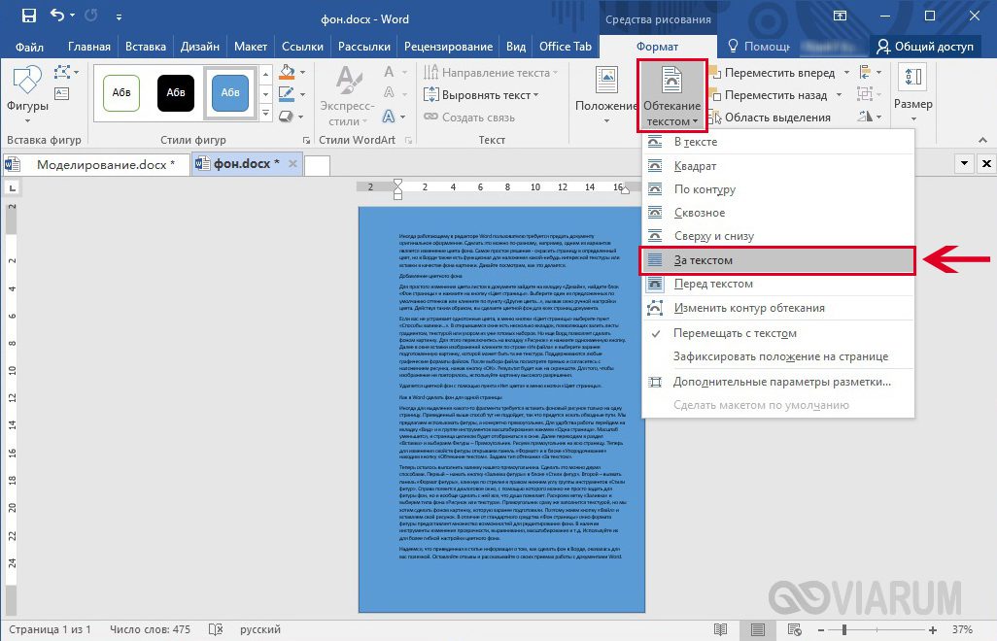Click the Shape Fill paint bucket icon
Image resolution: width=997 pixels, height=641 pixels.
coord(288,73)
